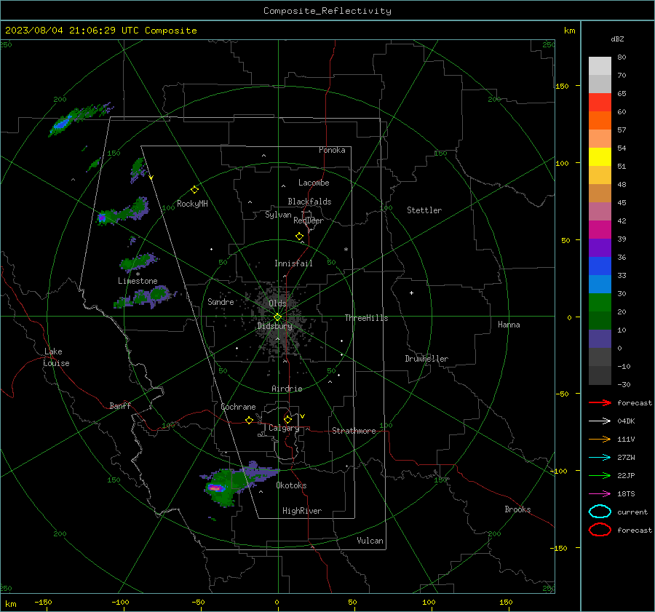Click the Okotoks label
This screenshot has width=655, height=612.
point(291,485)
